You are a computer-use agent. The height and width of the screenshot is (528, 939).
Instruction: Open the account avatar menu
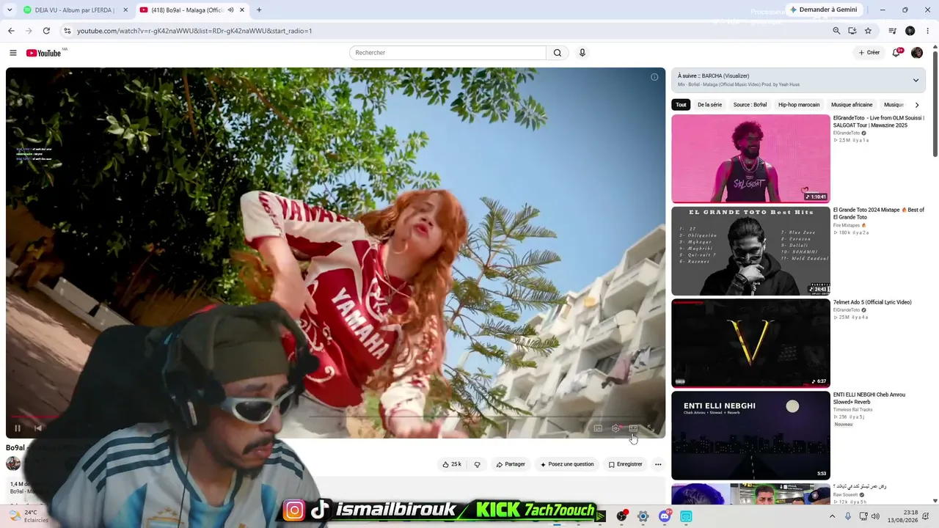click(x=917, y=53)
